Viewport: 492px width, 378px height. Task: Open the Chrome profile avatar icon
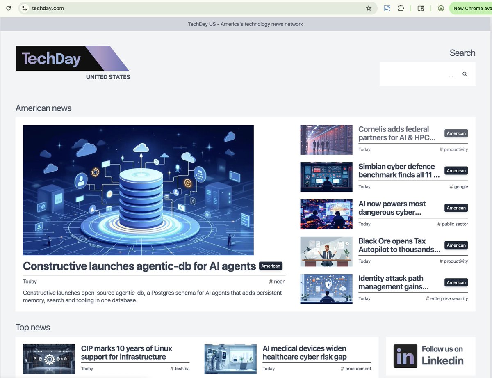pyautogui.click(x=441, y=8)
